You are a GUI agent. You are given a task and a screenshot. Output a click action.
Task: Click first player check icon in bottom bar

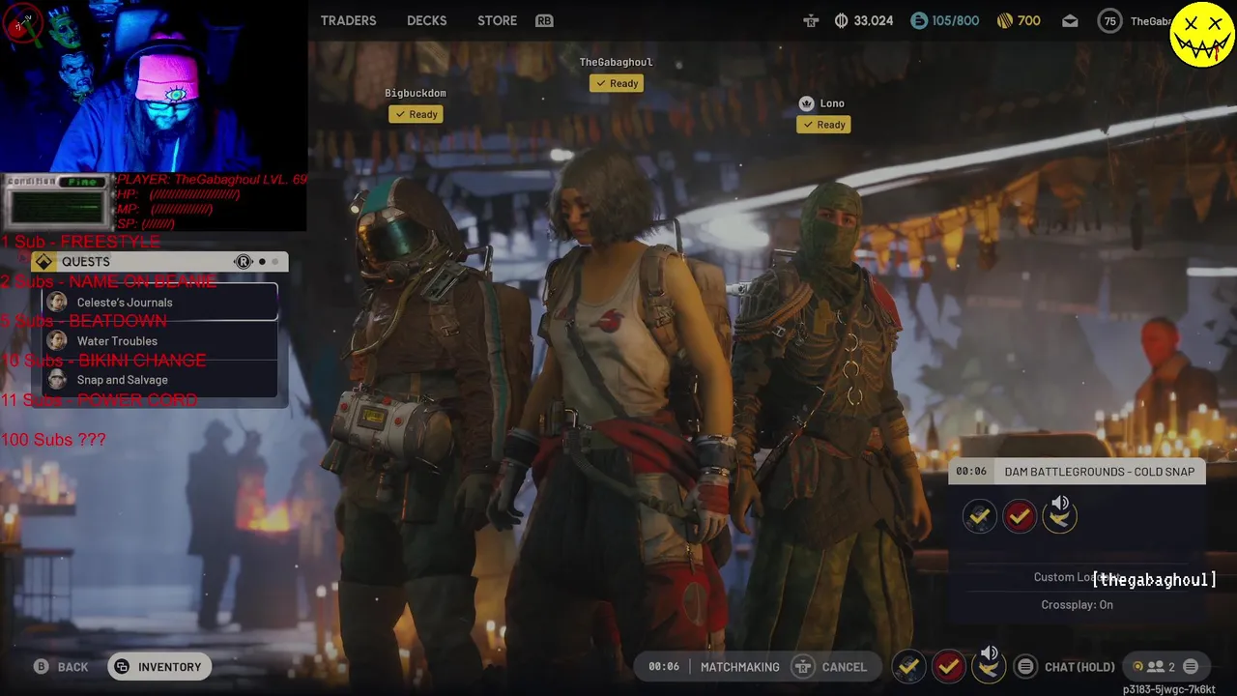click(x=907, y=667)
